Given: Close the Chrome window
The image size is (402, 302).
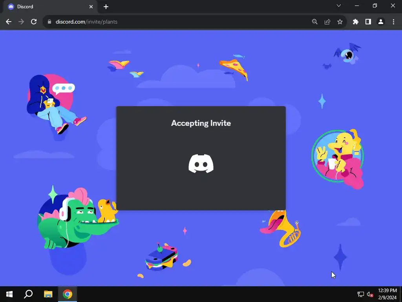Looking at the screenshot, I should click(x=393, y=6).
